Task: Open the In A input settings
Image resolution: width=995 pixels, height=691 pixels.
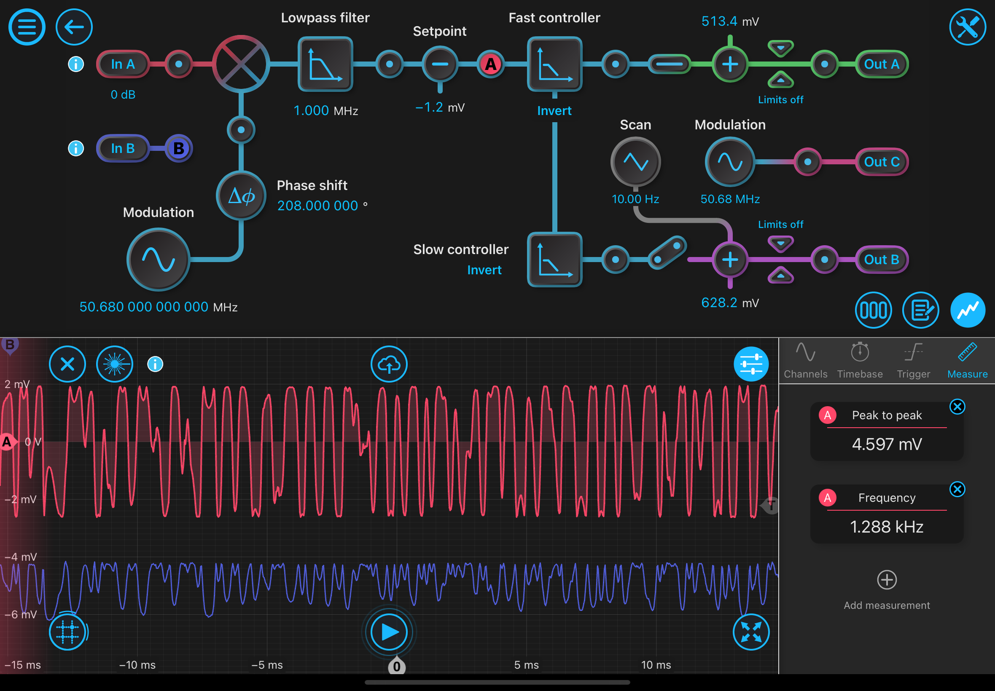Action: (123, 64)
